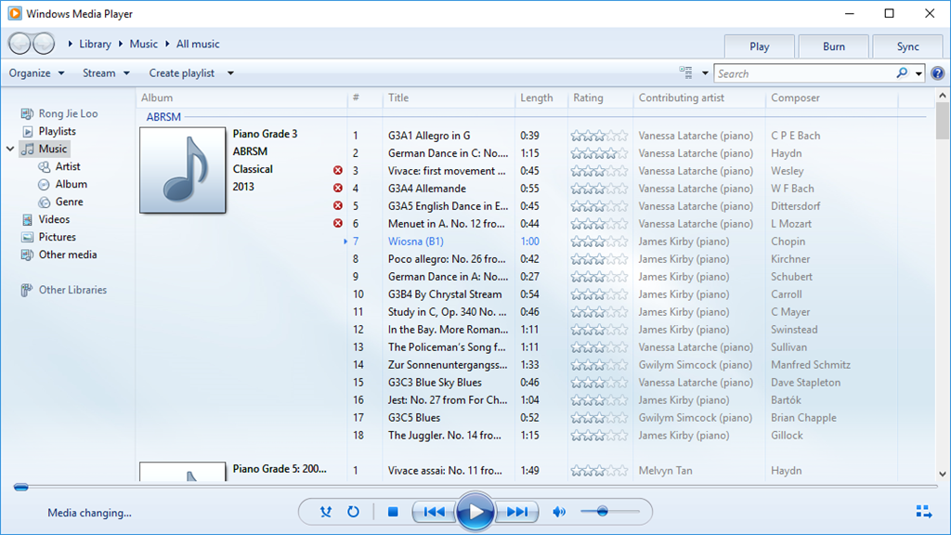Click the Piano Grade 3 album art
This screenshot has width=951, height=535.
point(183,170)
